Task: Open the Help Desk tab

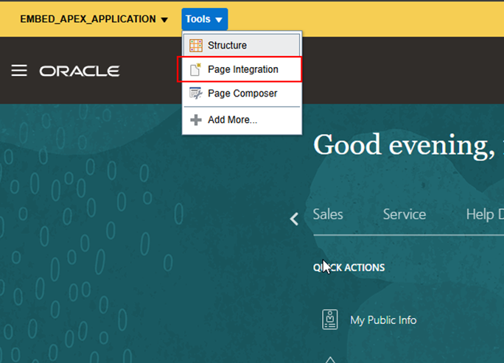Action: (x=485, y=214)
